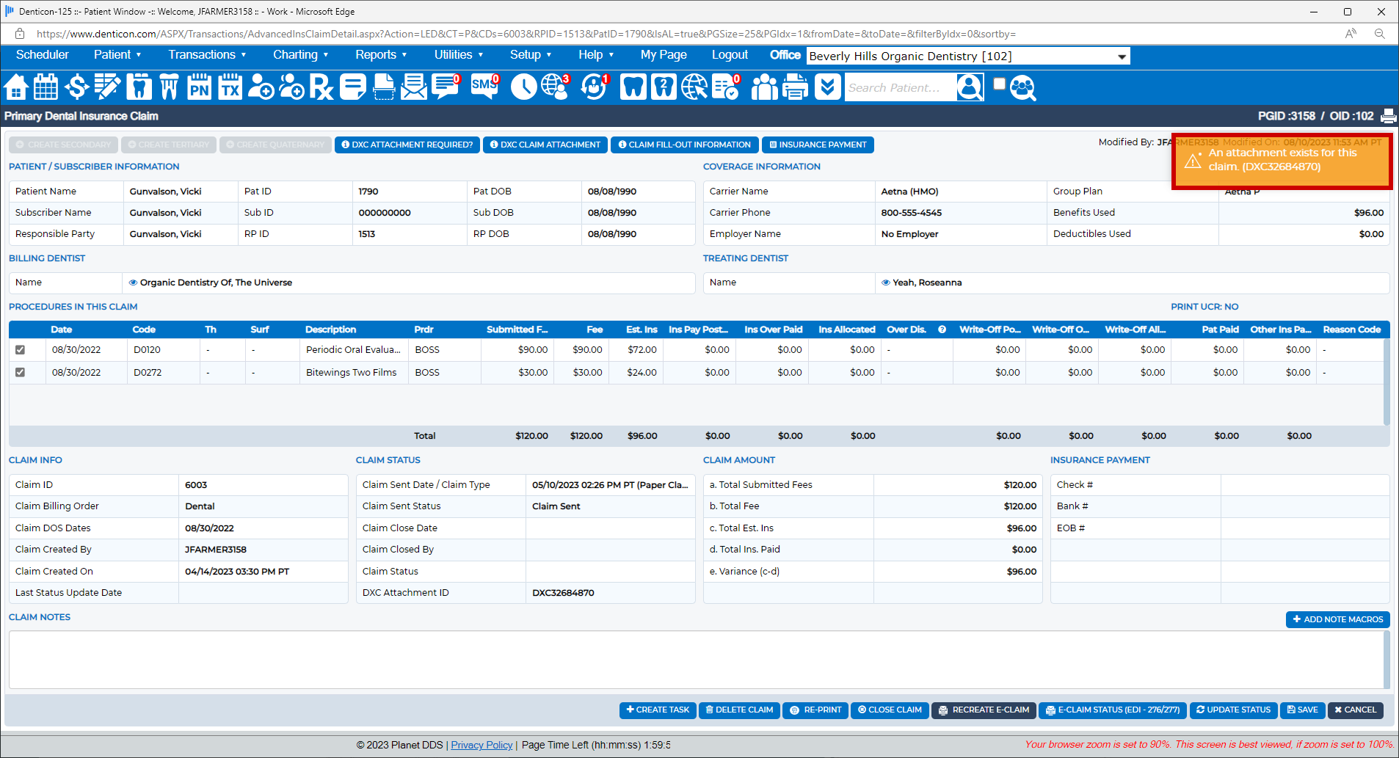Open the Scheduler menu item
1399x758 pixels.
tap(43, 55)
